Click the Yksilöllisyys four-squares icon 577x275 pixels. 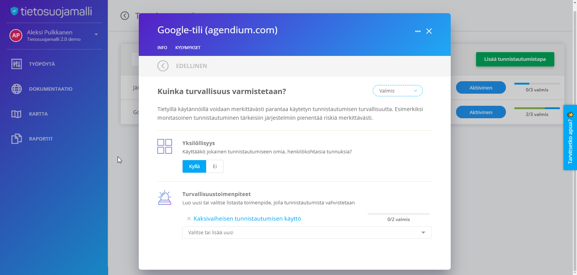point(165,147)
